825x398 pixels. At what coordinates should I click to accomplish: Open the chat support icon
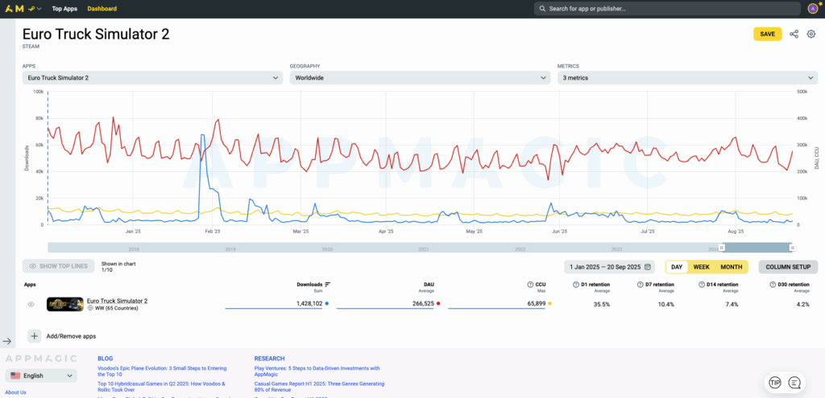pos(795,383)
